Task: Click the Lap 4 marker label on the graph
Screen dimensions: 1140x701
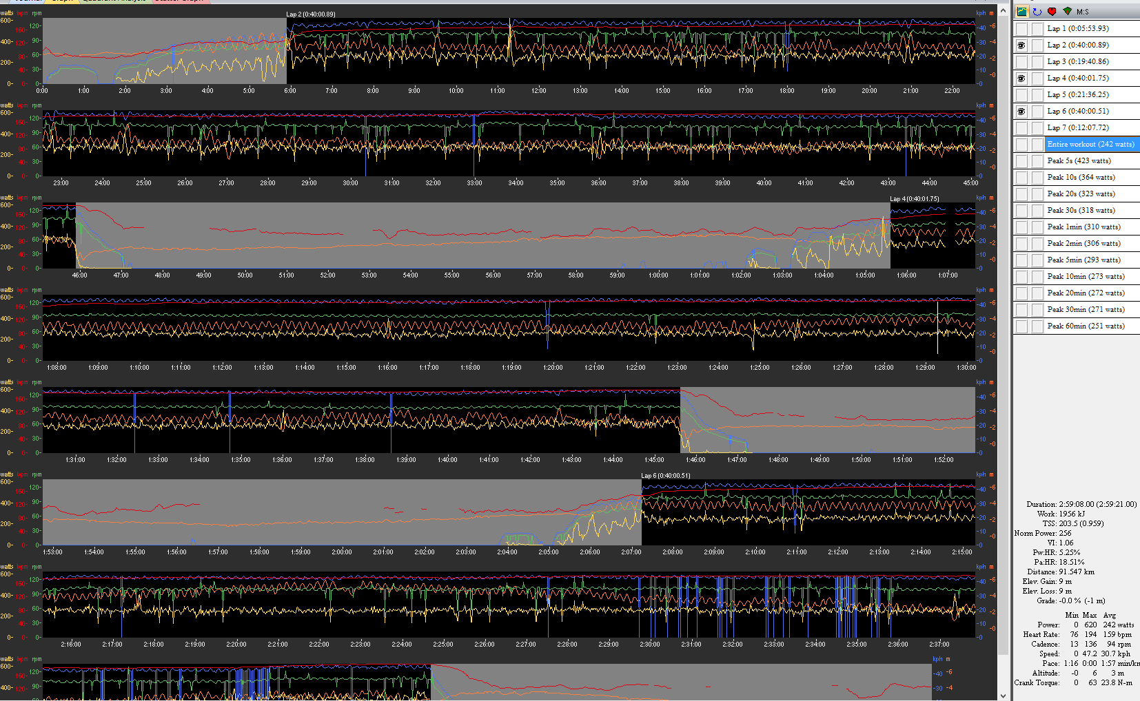Action: [x=915, y=199]
